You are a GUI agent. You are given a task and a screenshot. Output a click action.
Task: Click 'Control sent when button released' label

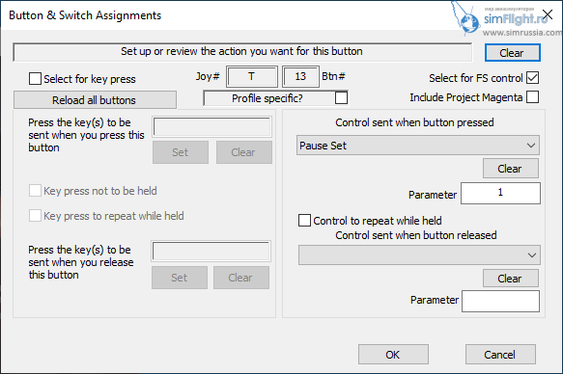point(416,235)
